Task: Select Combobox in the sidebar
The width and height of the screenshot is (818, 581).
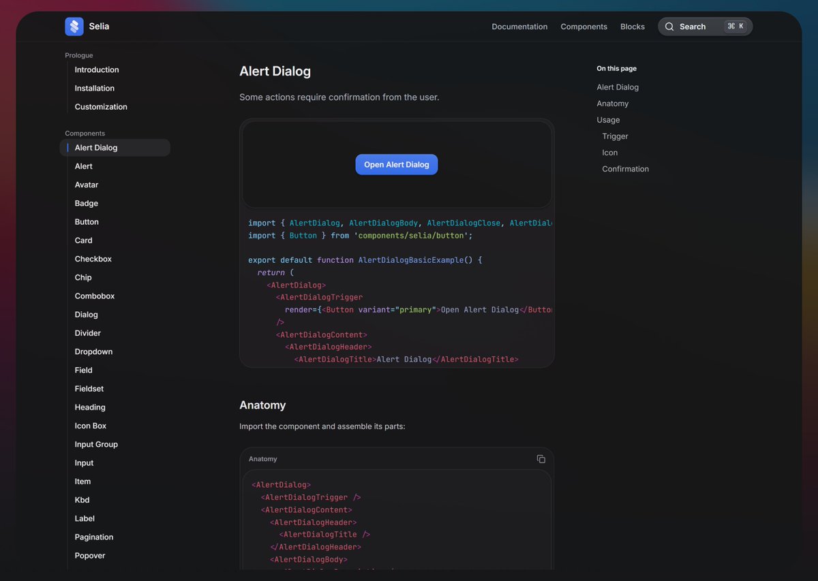Action: click(95, 296)
